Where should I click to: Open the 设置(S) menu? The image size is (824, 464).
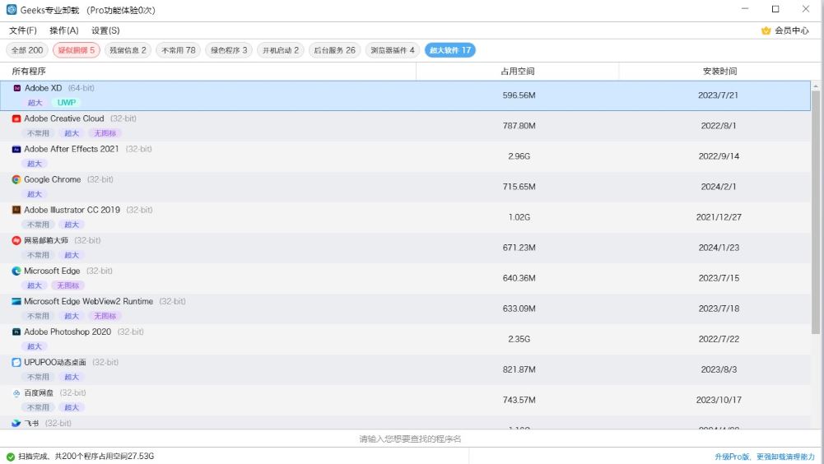pos(105,30)
